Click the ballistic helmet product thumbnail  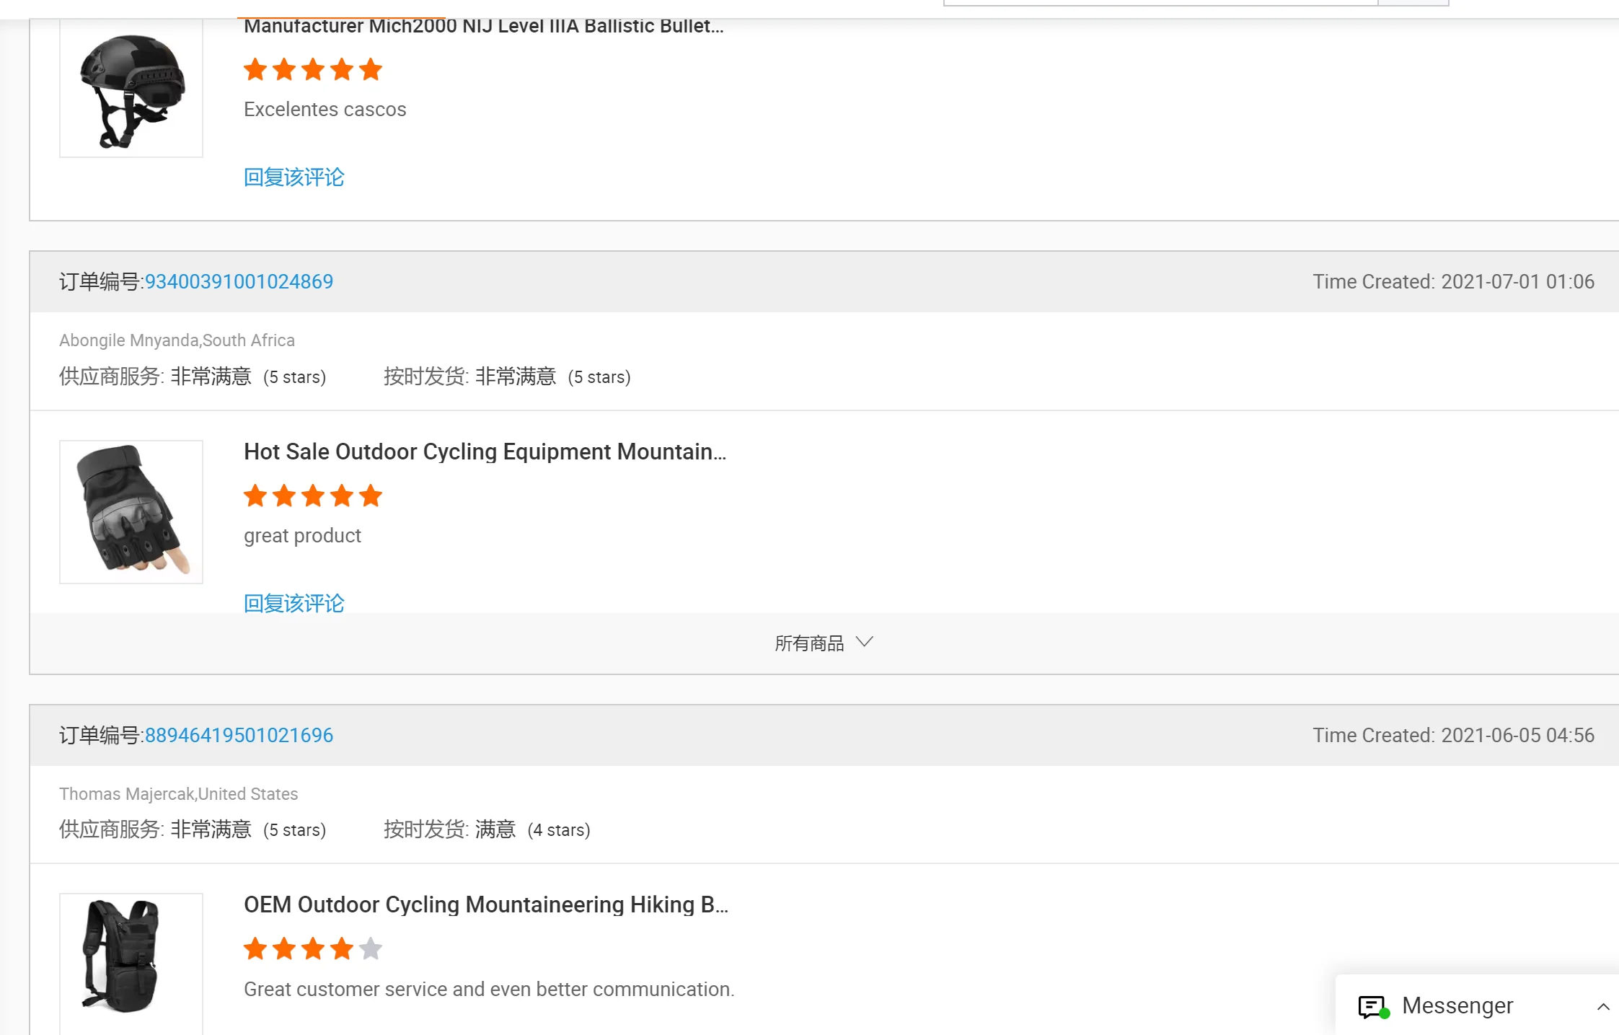[131, 89]
